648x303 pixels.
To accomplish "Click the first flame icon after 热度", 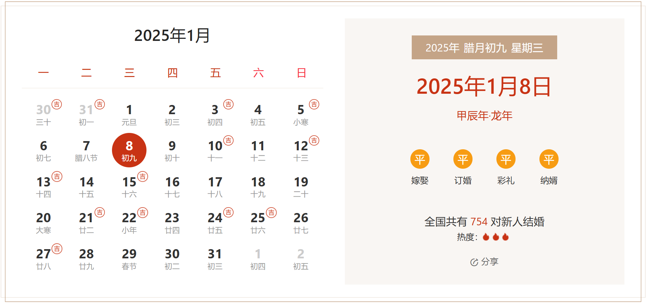I will coord(486,237).
